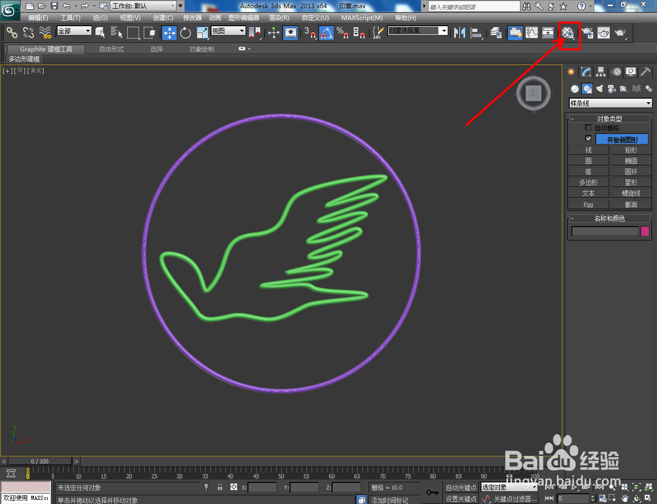Viewport: 657px width, 504px height.
Task: Enable the 自动栅格 (AutoGrid) checkbox
Action: click(588, 127)
